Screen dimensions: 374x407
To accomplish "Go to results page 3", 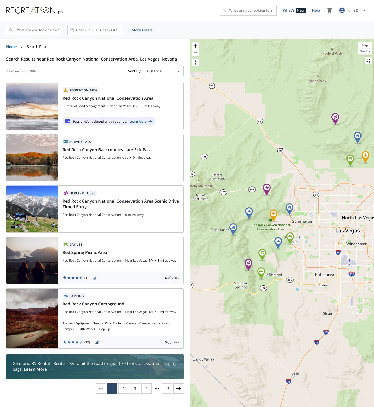I will pyautogui.click(x=135, y=389).
